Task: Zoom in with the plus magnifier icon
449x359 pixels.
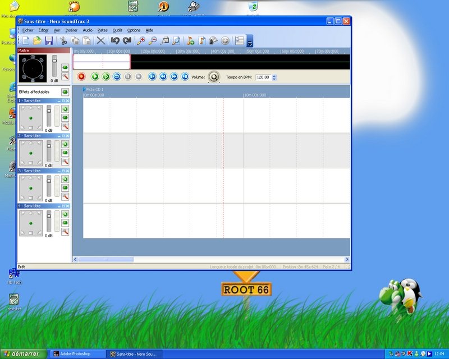Action: pos(141,40)
